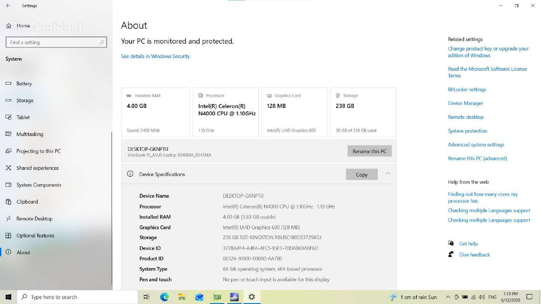Open Rename this PC (advanced) link
Image resolution: width=541 pixels, height=304 pixels.
tap(477, 159)
